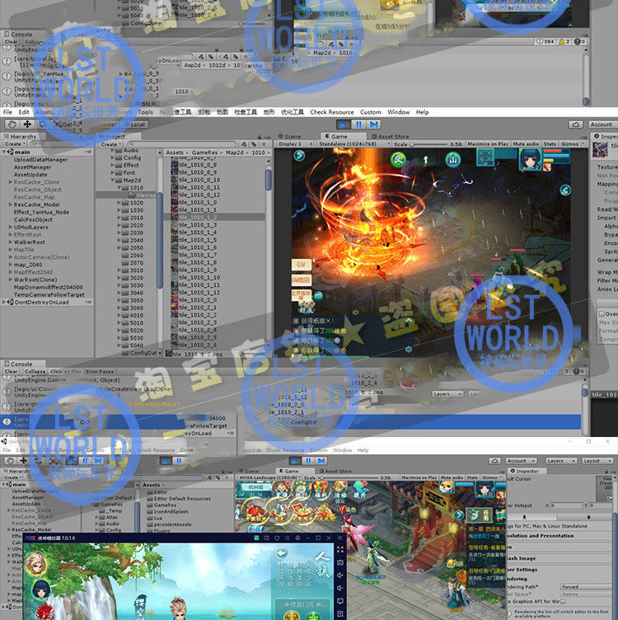Click GameRes in middle Project breadcrumb

pos(204,153)
